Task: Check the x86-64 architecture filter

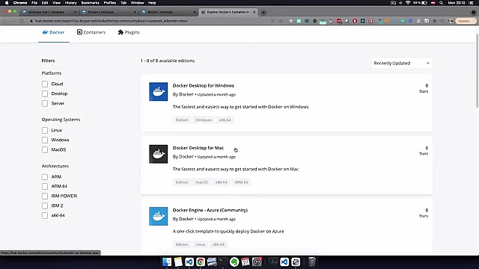Action: pos(45,216)
